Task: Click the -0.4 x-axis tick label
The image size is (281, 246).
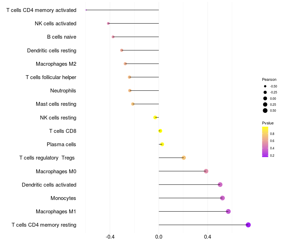Action: (x=110, y=237)
